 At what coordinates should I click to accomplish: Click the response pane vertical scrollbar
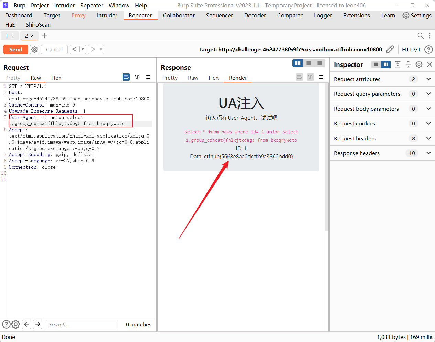327,157
